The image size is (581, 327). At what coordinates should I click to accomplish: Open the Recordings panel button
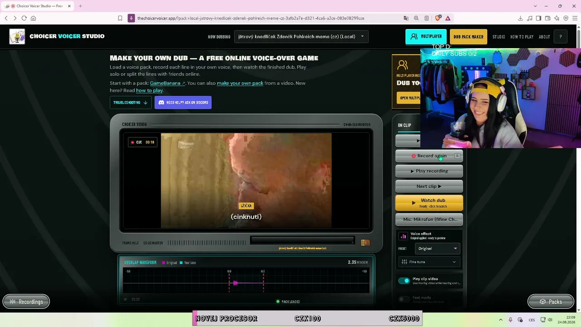[26, 302]
